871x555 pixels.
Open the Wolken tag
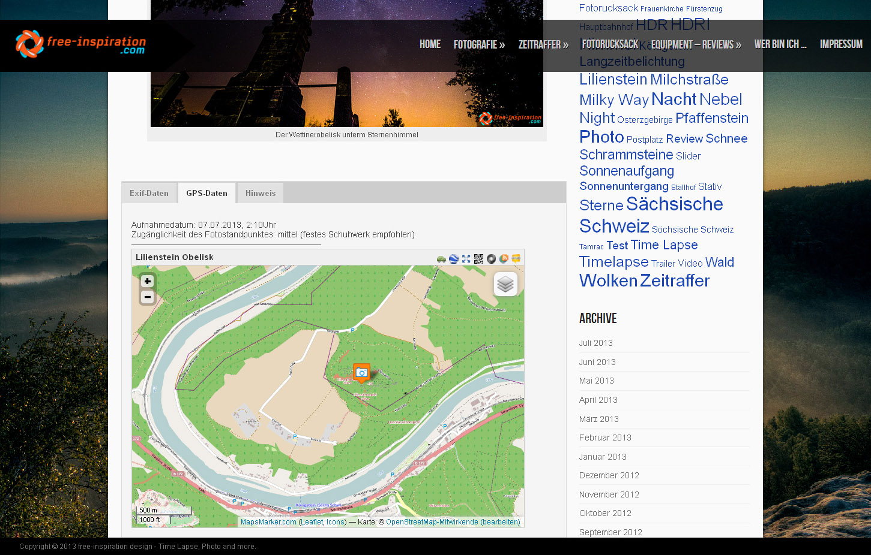608,280
